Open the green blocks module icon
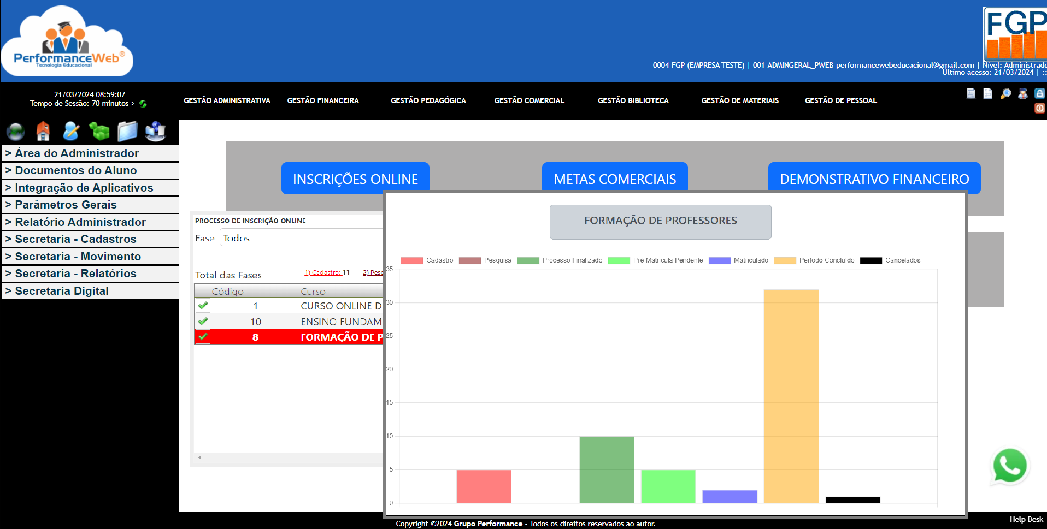 click(x=99, y=131)
